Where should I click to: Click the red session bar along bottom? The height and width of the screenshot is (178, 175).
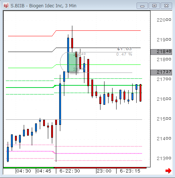[100, 168]
